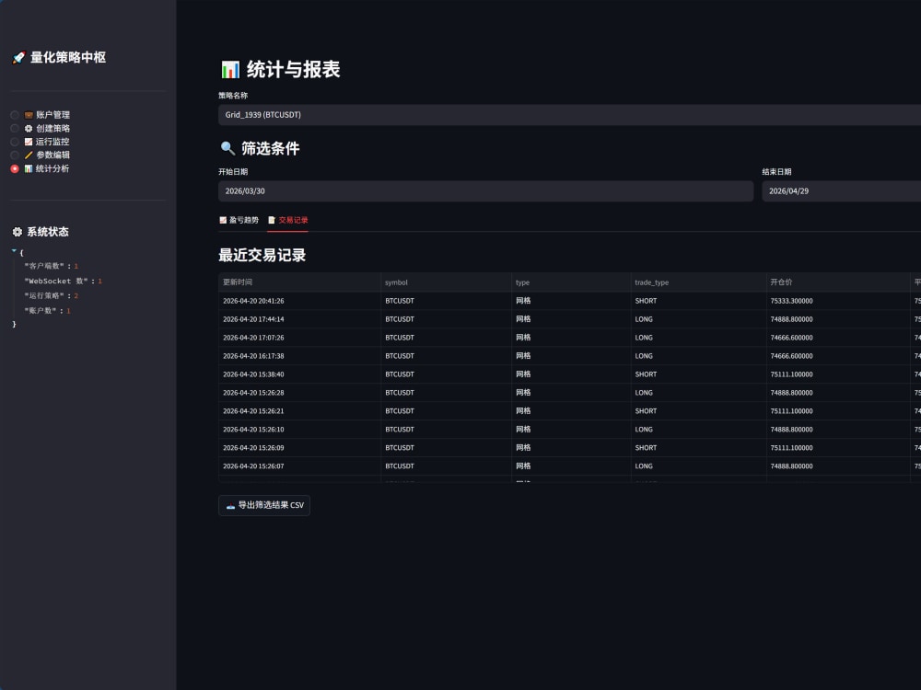Click the magnifier icon beside 筛选条件
Viewport: 921px width, 690px height.
227,148
